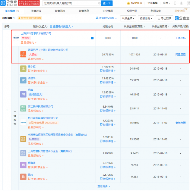Open 上海庆科信息技术有限公司 company logo
This screenshot has width=190, height=191.
click(16, 38)
